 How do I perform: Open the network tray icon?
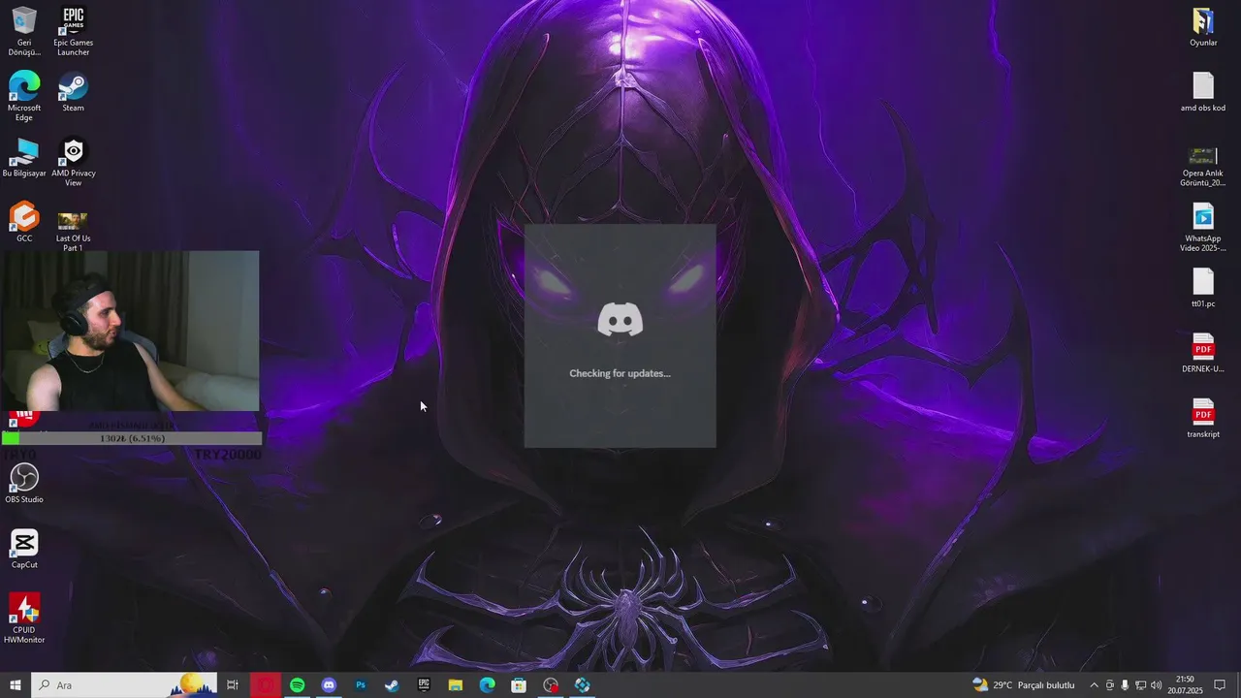[1140, 685]
